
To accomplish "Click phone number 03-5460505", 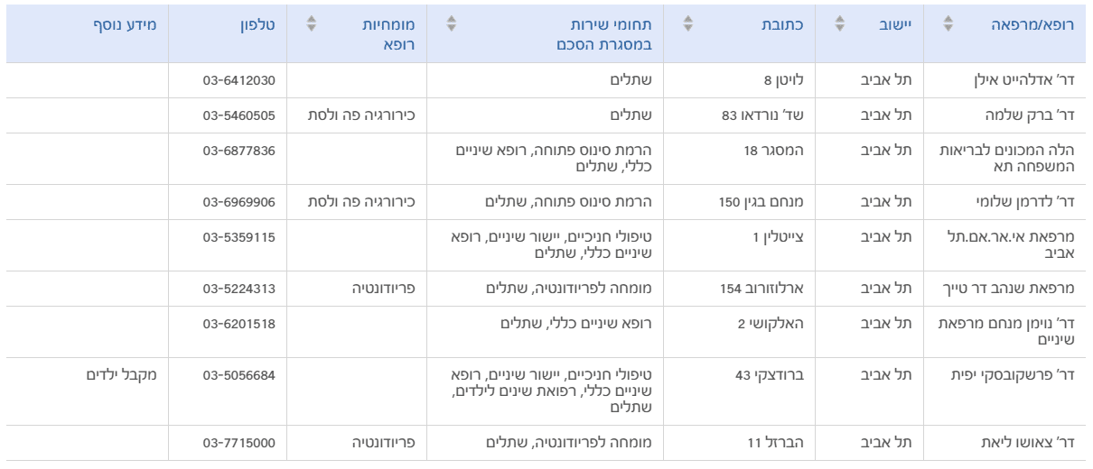I will [238, 115].
